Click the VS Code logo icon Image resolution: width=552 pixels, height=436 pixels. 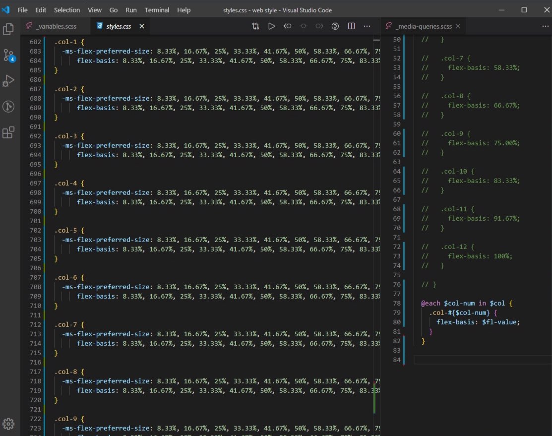click(6, 10)
